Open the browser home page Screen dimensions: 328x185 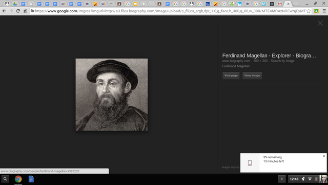click(x=25, y=11)
